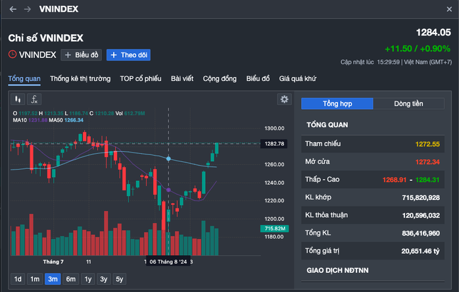
Task: Click the high value 1284.31
Action: 427,180
